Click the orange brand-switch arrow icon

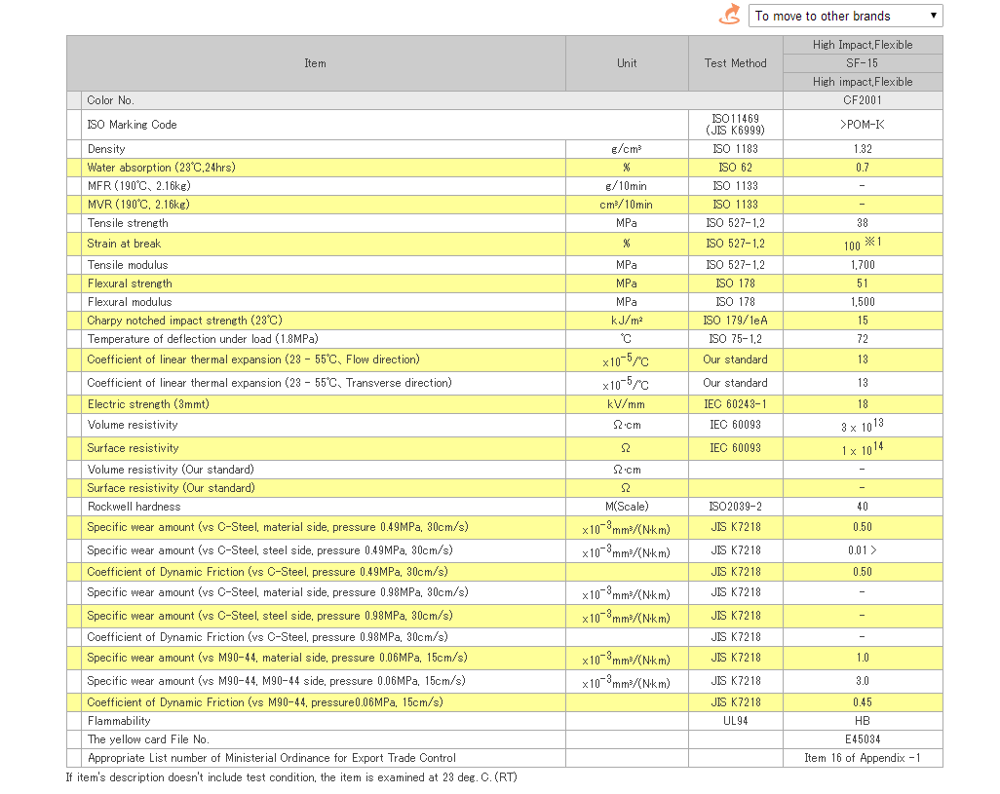pyautogui.click(x=728, y=15)
